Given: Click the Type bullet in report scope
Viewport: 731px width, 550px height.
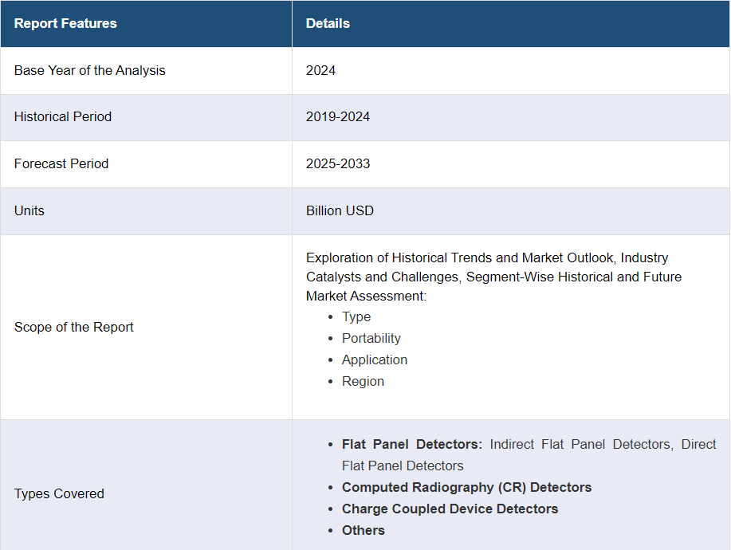Looking at the screenshot, I should [356, 316].
